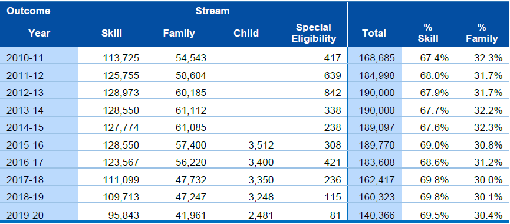Click the Outcome header label
The height and width of the screenshot is (224, 510).
[x=28, y=11]
